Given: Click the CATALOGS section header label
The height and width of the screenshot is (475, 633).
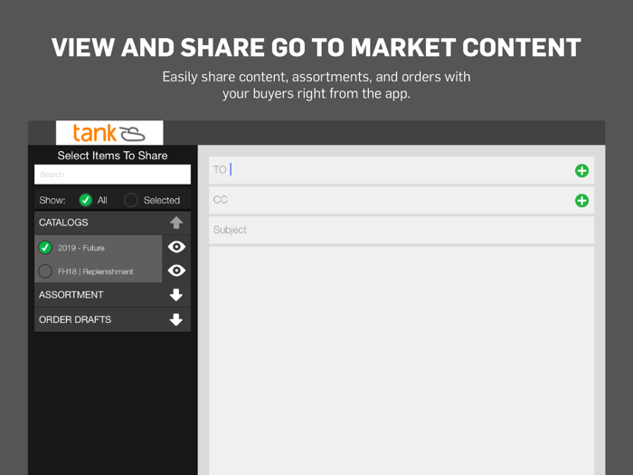Looking at the screenshot, I should click(63, 223).
